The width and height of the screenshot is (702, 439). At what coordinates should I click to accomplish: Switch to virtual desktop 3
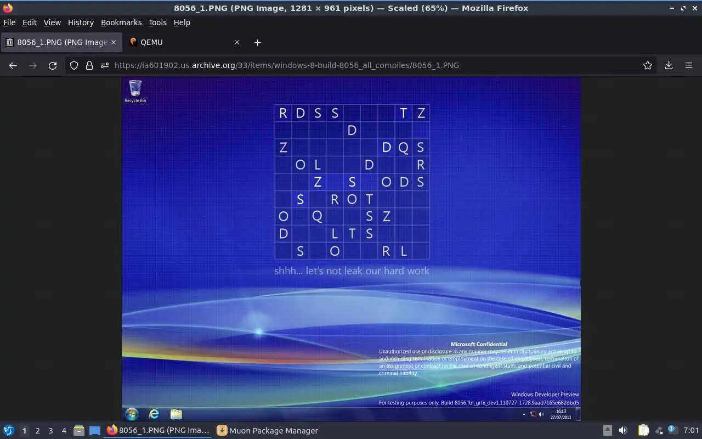point(50,431)
